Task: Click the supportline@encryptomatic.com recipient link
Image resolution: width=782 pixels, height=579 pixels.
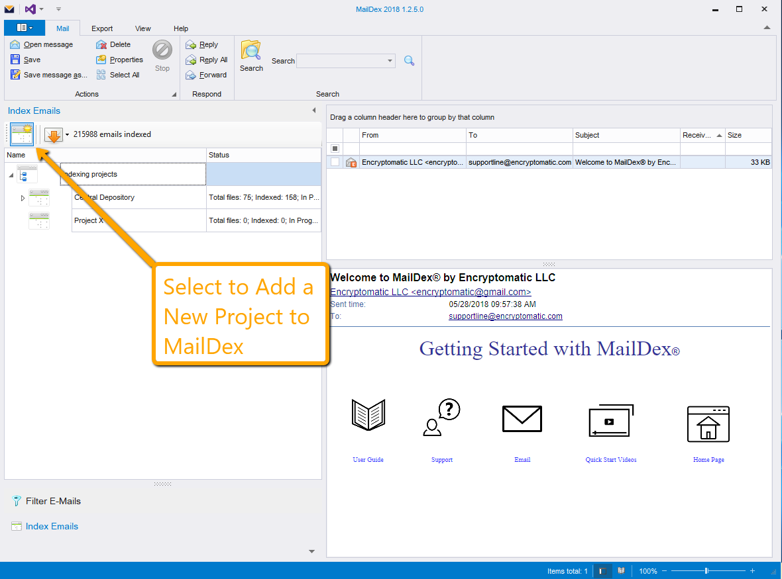Action: 505,316
